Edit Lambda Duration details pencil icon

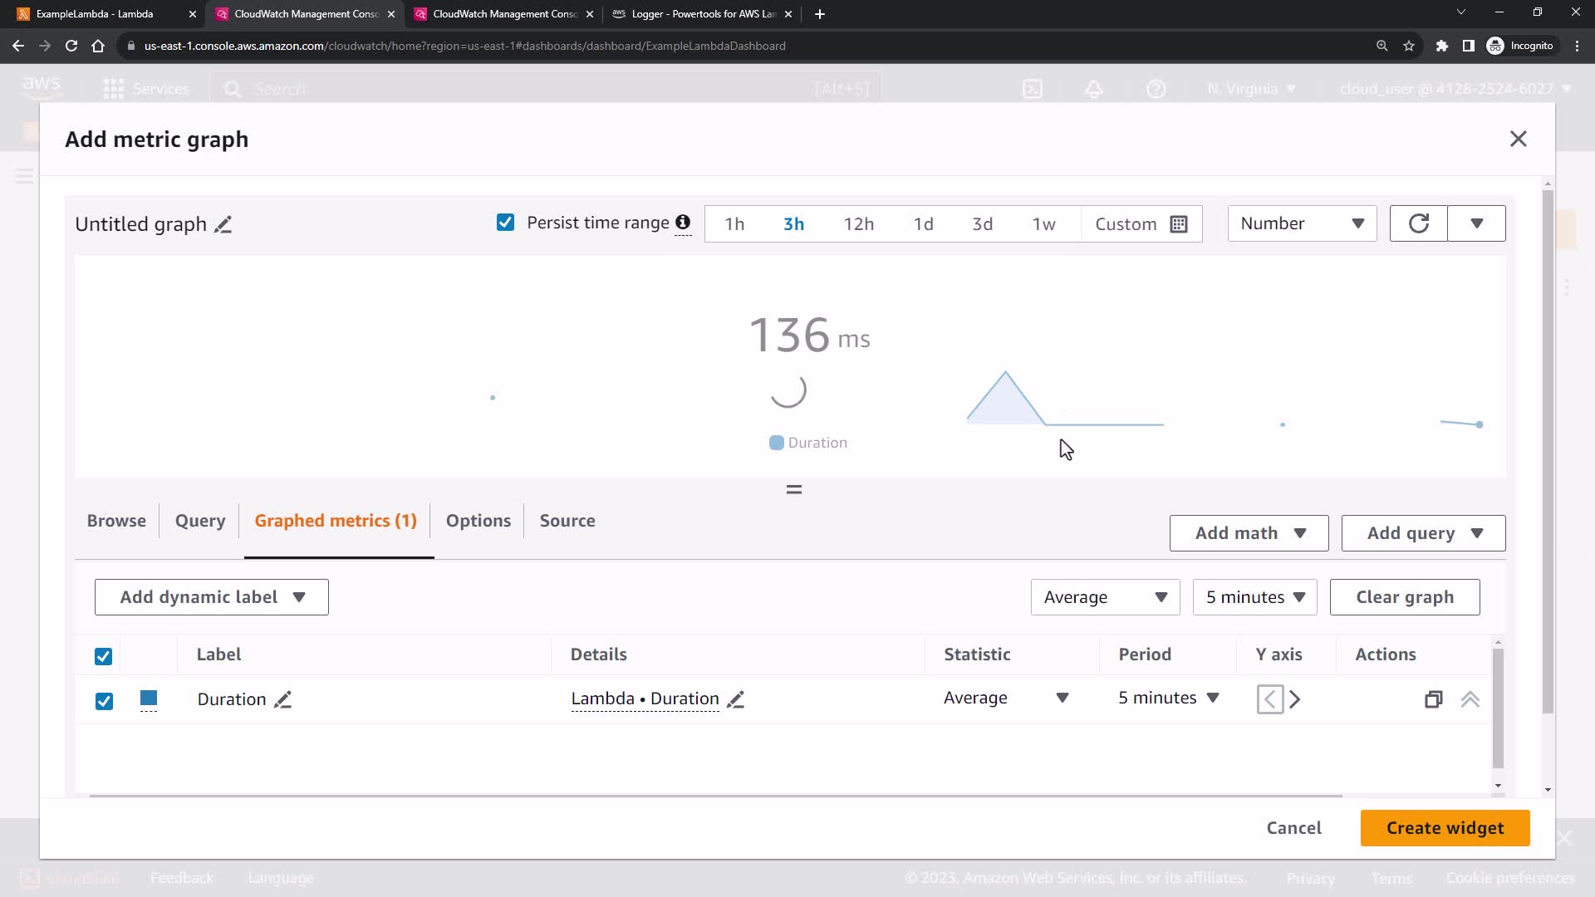pyautogui.click(x=735, y=700)
